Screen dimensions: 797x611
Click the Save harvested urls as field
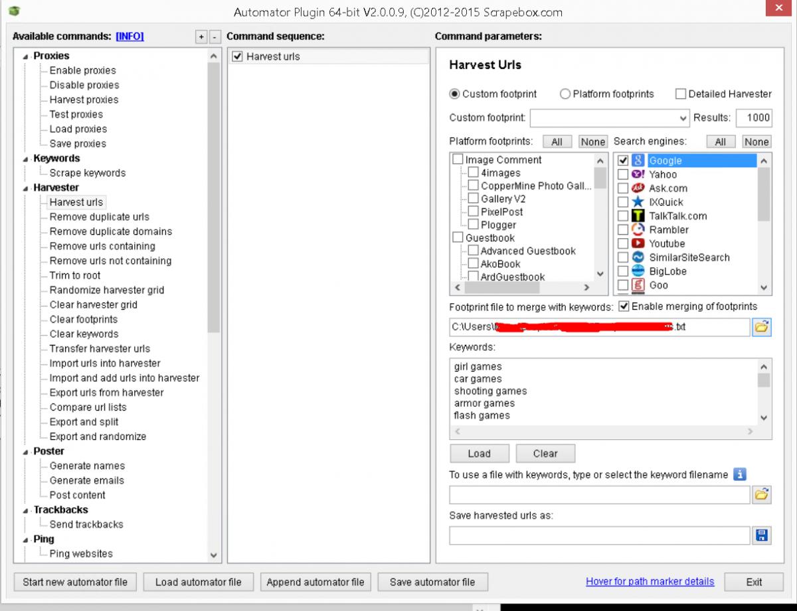(x=600, y=535)
